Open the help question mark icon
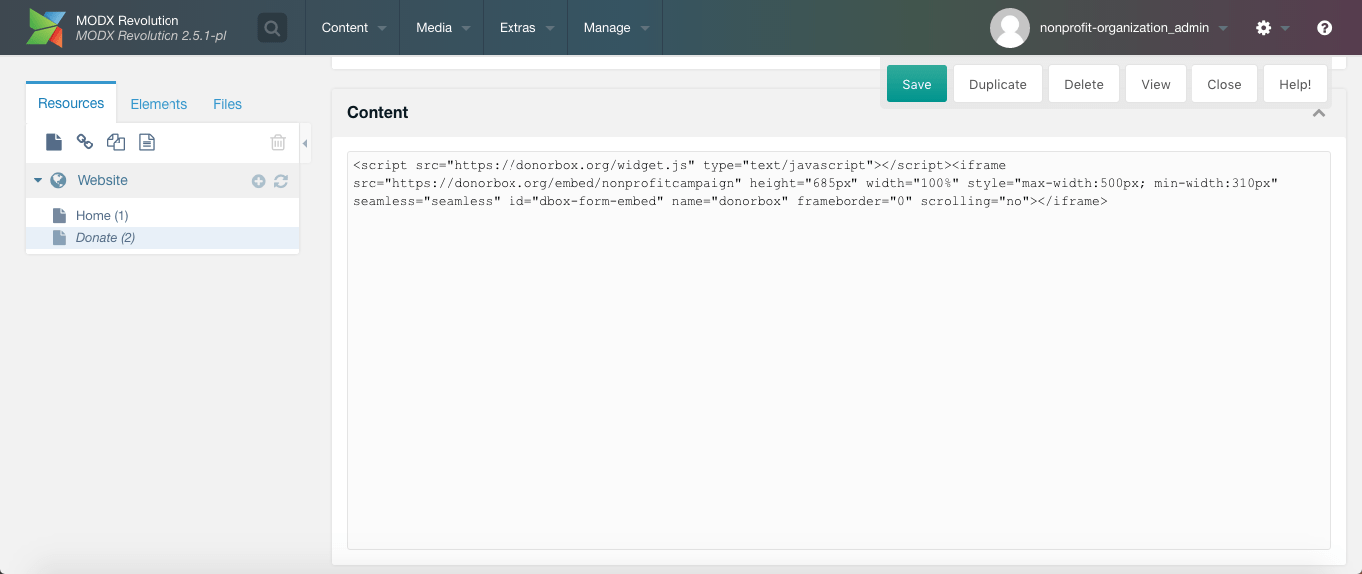Image resolution: width=1362 pixels, height=574 pixels. point(1324,28)
